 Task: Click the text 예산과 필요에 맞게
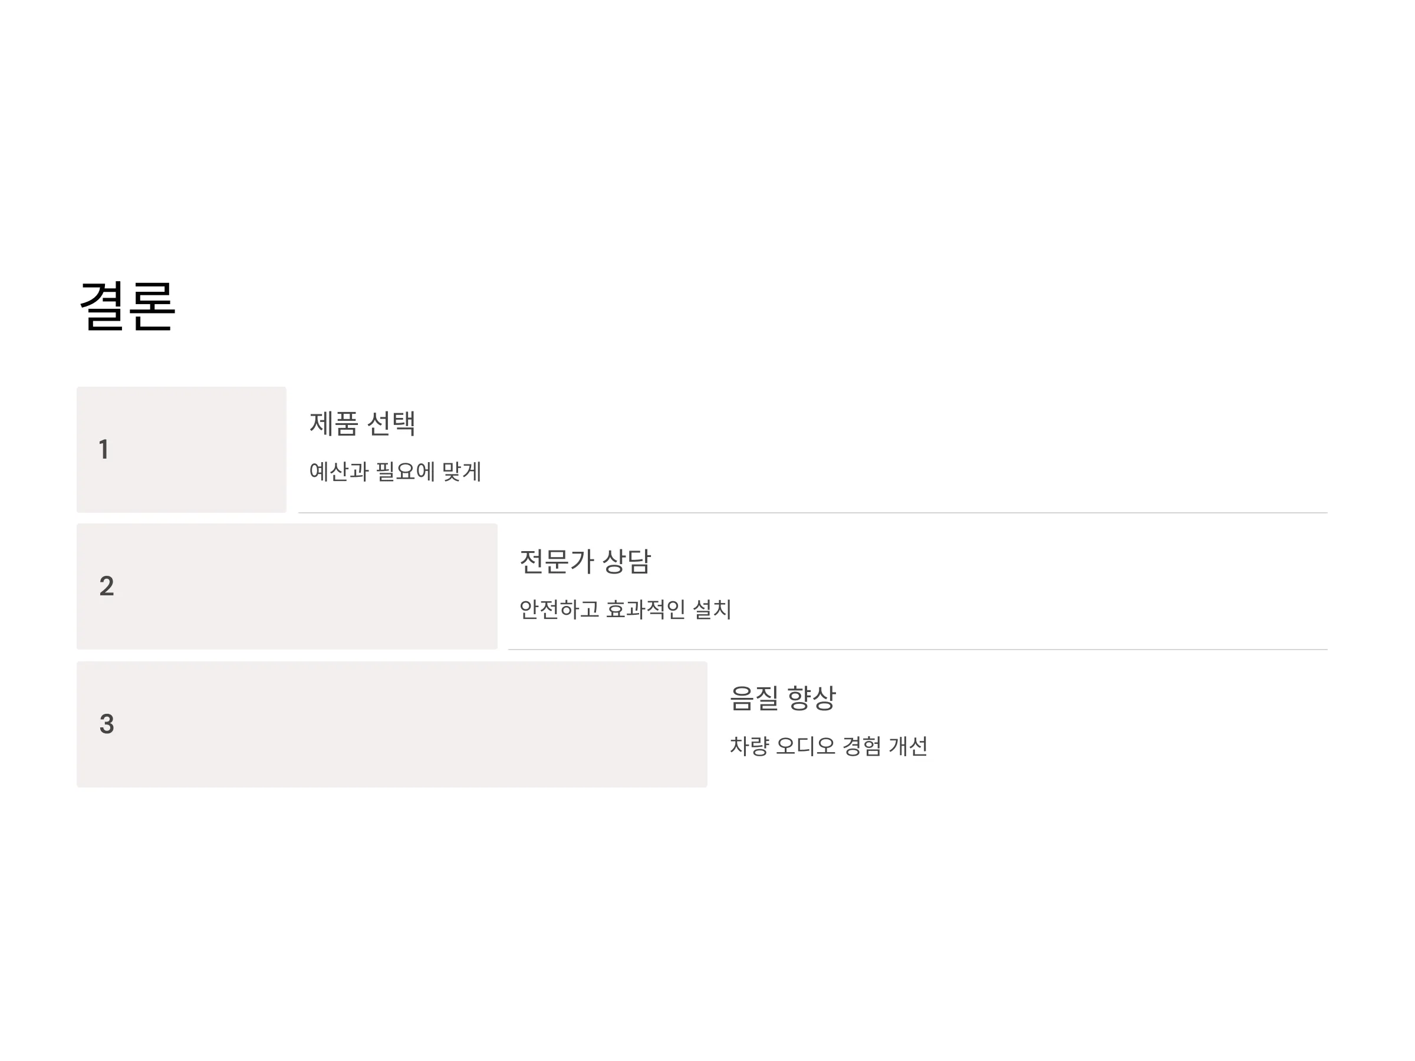394,472
